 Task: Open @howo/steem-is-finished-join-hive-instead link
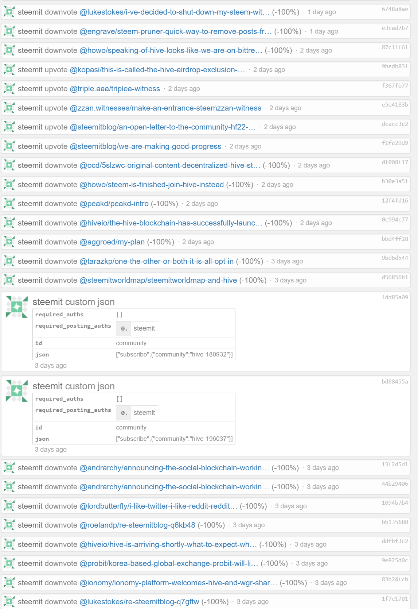(x=152, y=185)
